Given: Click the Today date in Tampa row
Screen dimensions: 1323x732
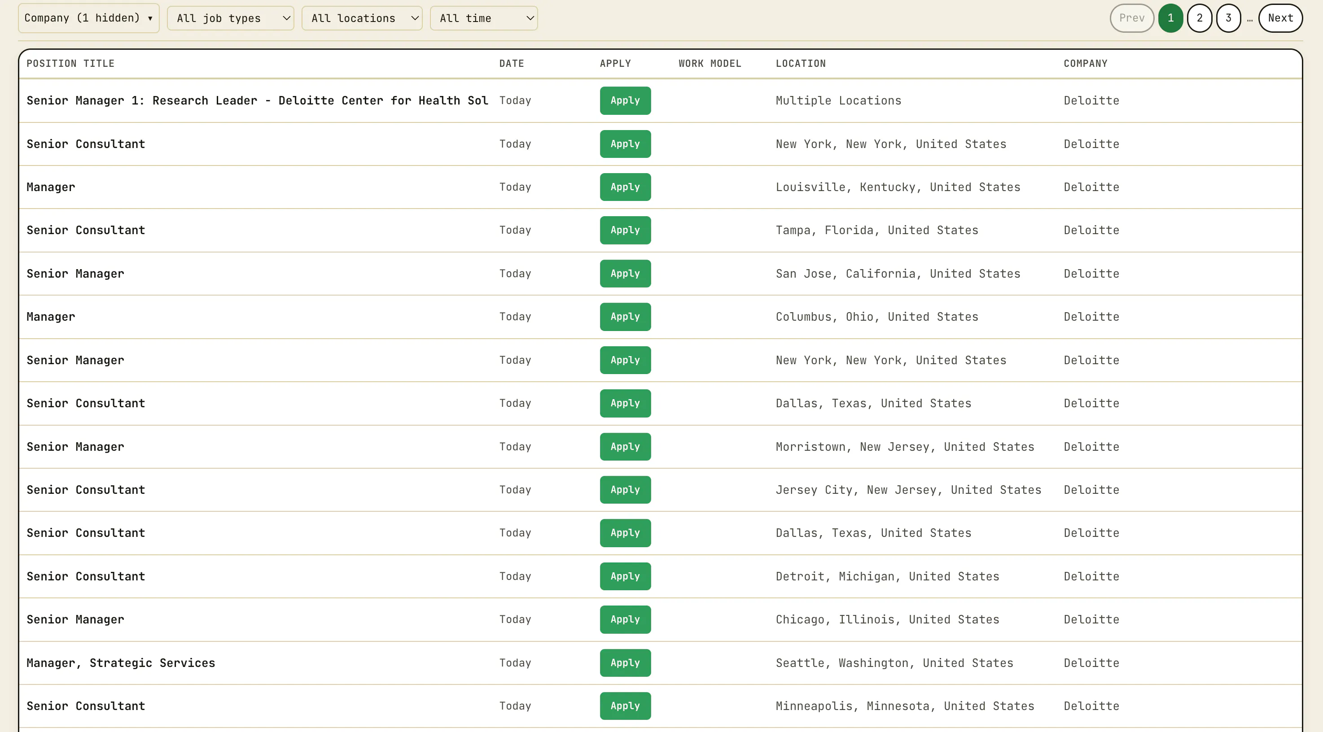Looking at the screenshot, I should pos(515,230).
